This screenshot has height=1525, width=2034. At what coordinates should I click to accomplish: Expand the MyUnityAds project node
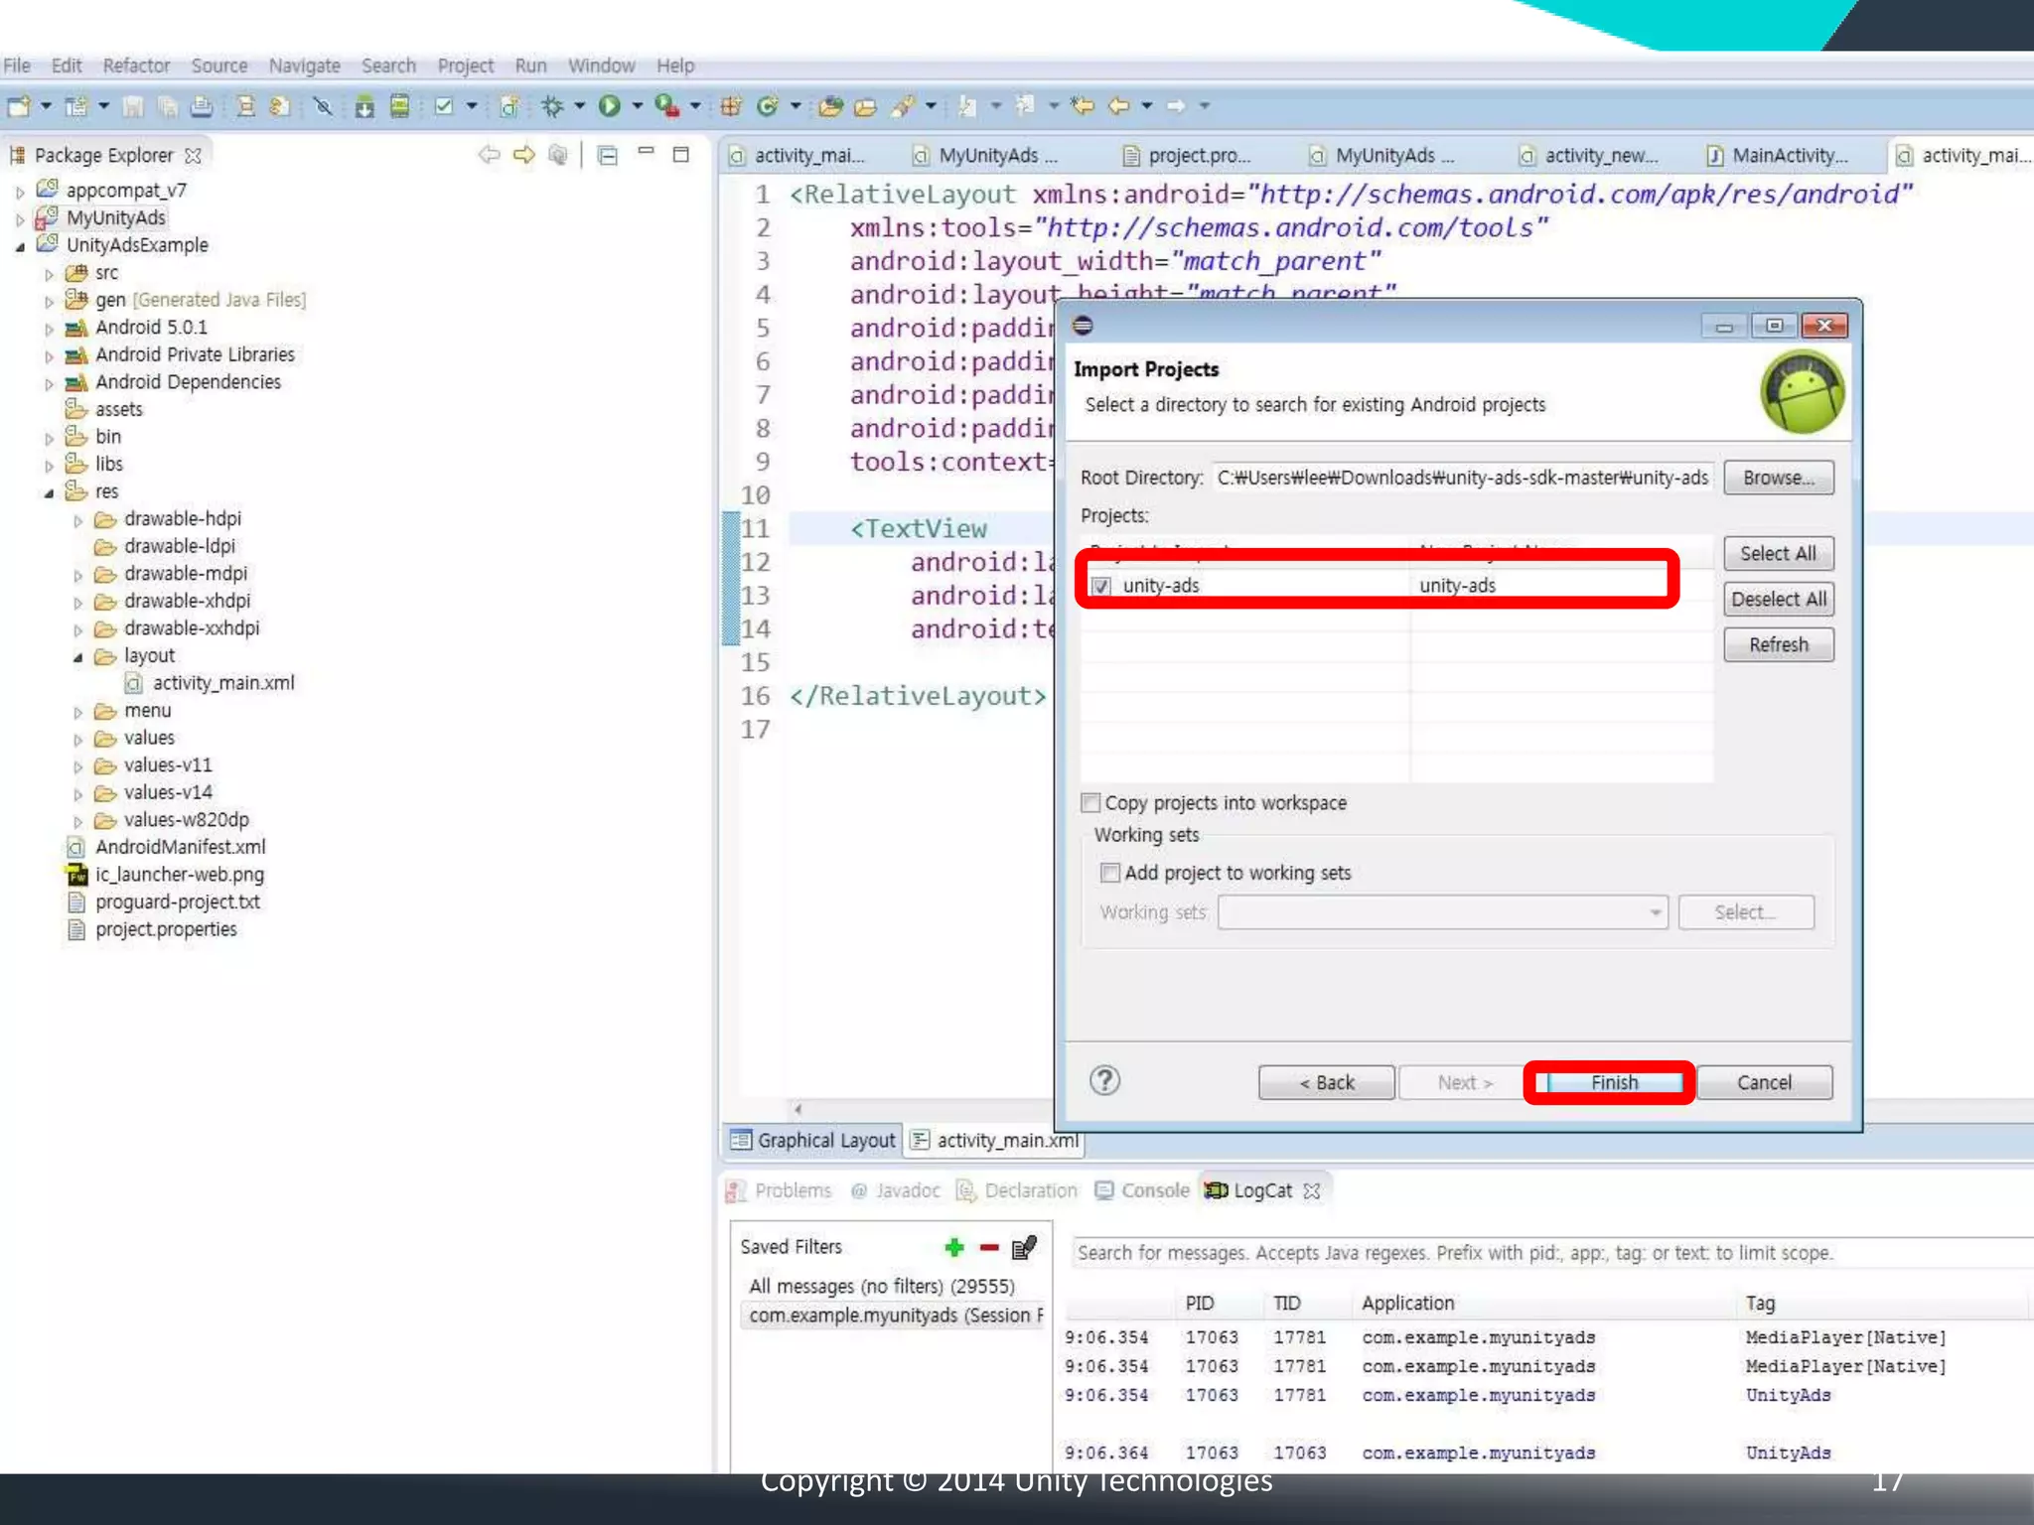(x=20, y=218)
